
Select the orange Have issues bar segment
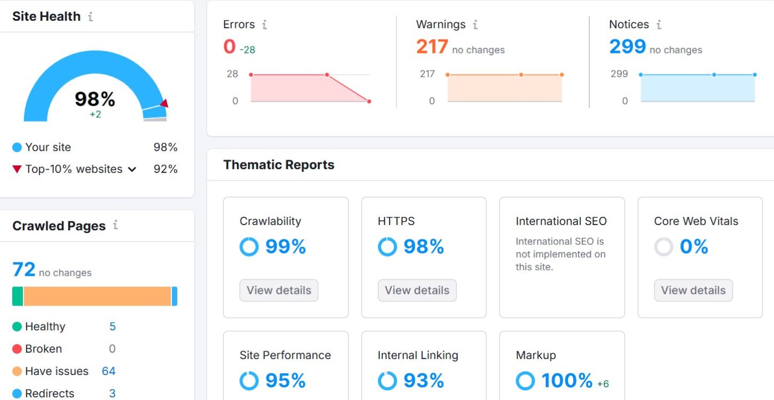pyautogui.click(x=97, y=297)
